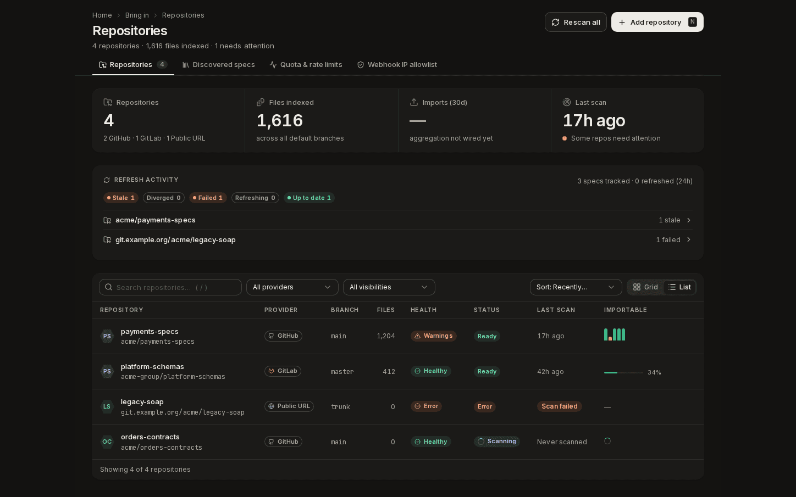Viewport: 796px width, 497px height.
Task: Click the Repositories stat card icon
Action: point(108,103)
